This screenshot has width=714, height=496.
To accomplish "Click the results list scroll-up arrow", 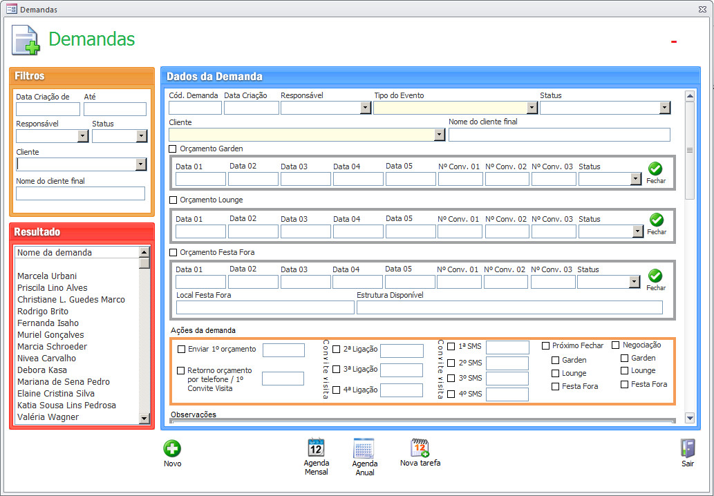I will [x=144, y=253].
